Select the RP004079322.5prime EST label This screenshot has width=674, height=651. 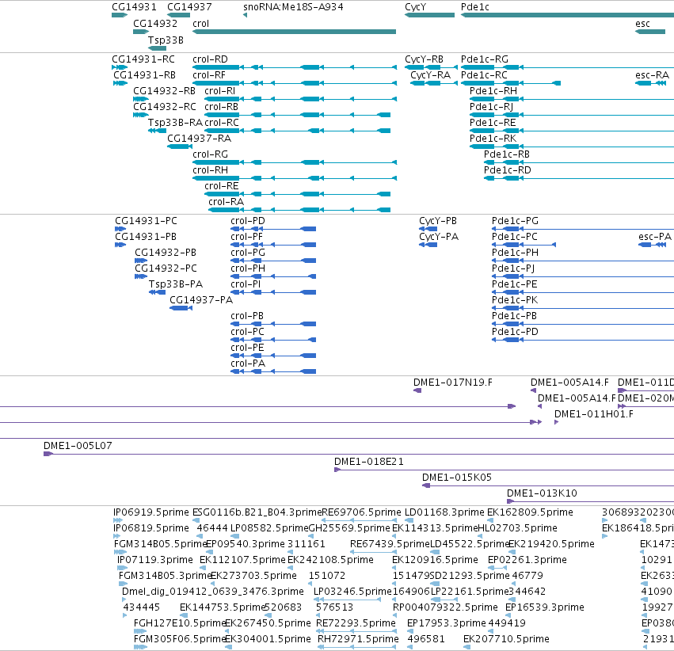[445, 607]
